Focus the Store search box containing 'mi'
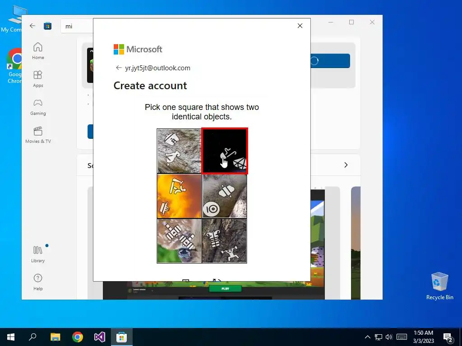462x346 pixels. (77, 26)
